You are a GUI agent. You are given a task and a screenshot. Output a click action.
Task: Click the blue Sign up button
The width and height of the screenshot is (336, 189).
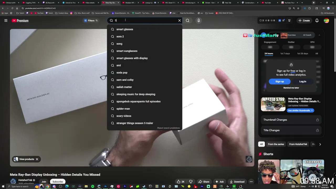tap(280, 81)
